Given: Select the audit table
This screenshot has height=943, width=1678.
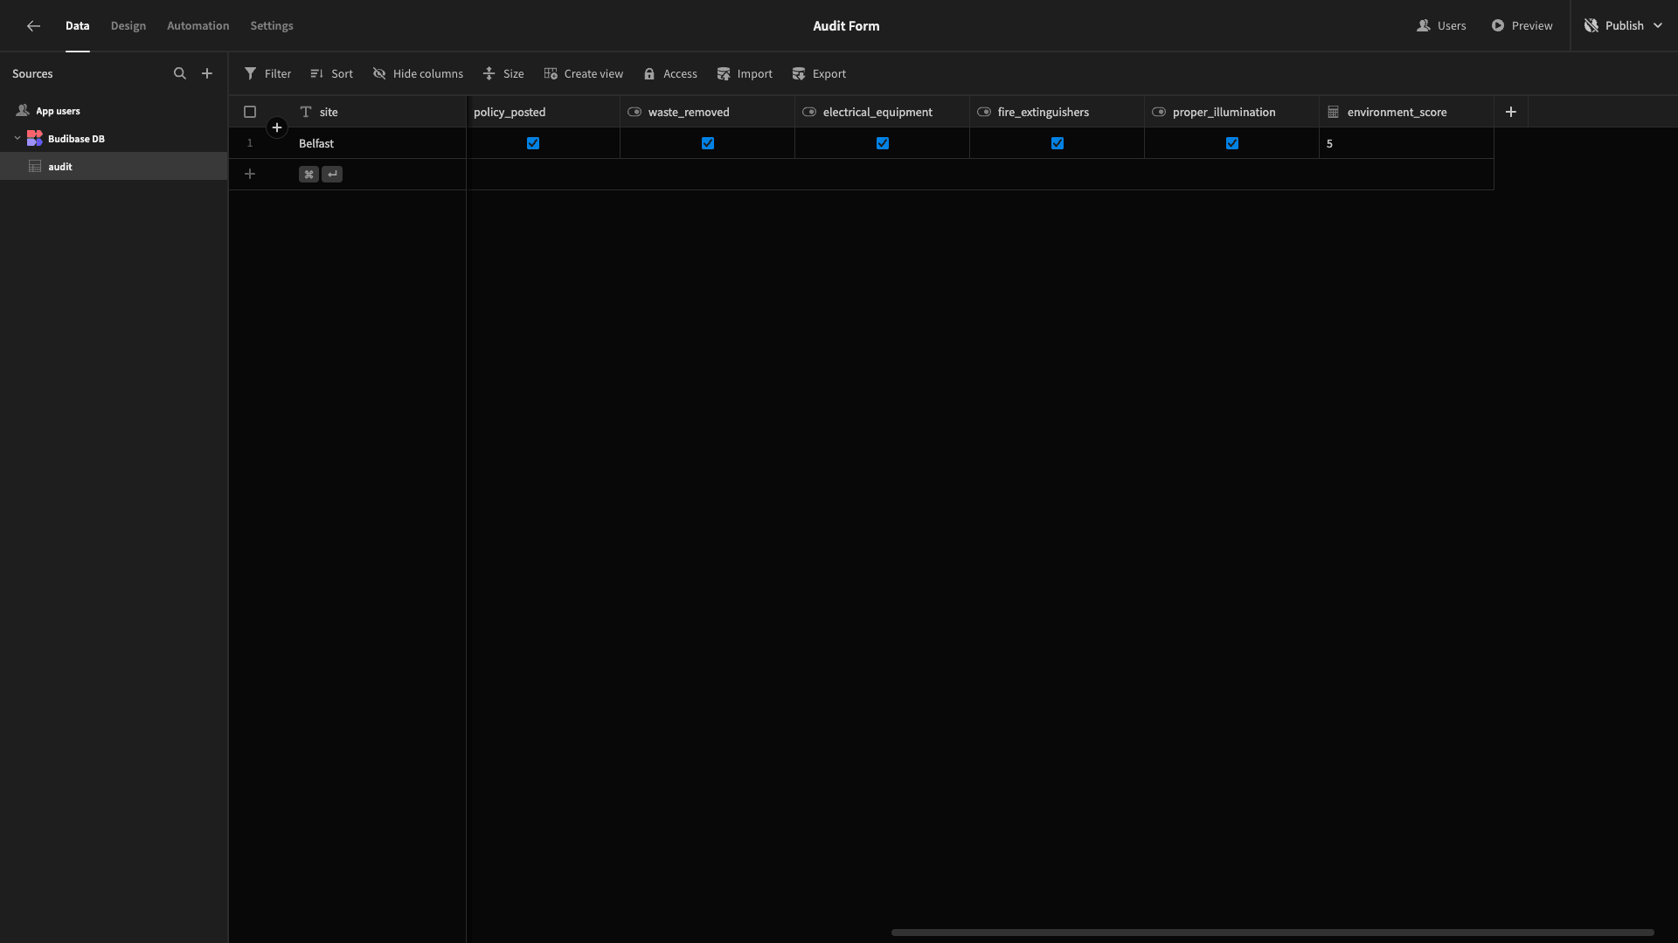Looking at the screenshot, I should [114, 167].
